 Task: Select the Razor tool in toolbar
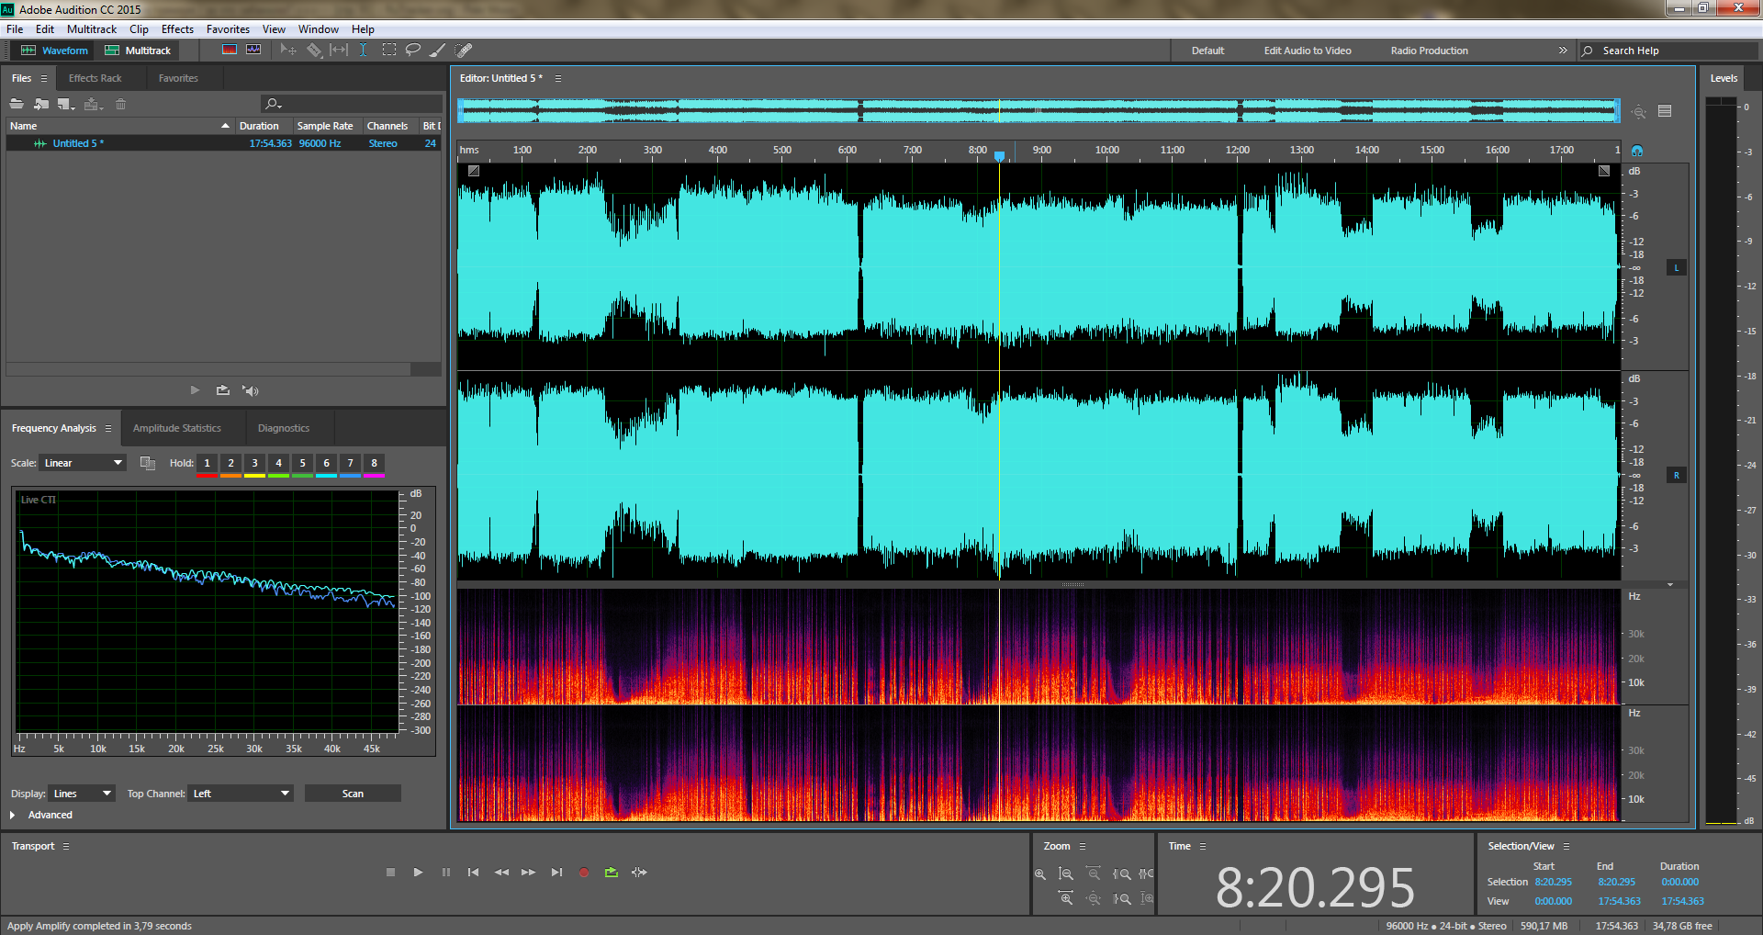(314, 51)
